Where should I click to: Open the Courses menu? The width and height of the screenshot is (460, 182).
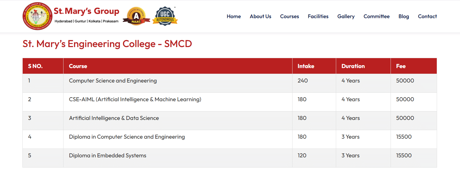point(289,16)
